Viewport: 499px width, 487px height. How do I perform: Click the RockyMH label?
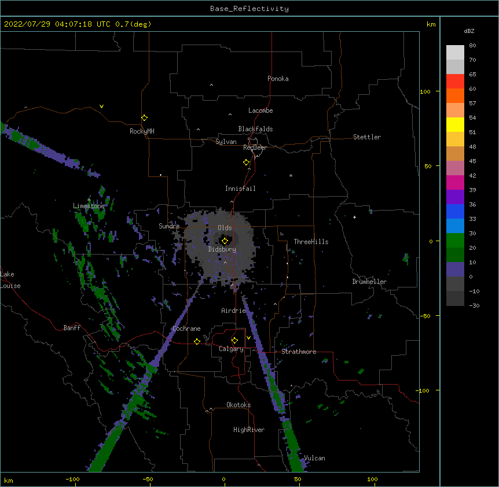click(x=142, y=131)
